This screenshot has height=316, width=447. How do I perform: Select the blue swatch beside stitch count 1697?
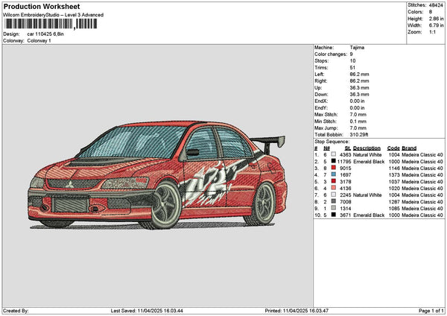click(x=333, y=174)
